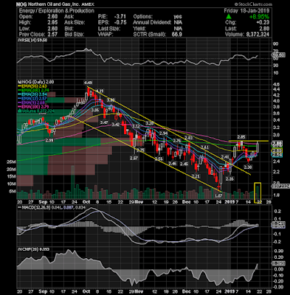
Task: Click the CMF current value tag on right axis
Action: pyautogui.click(x=278, y=263)
